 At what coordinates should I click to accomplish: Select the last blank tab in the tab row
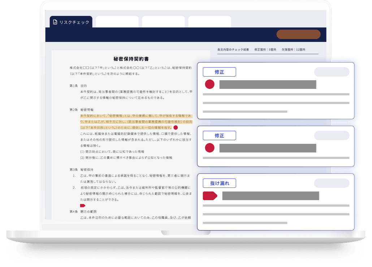[x=209, y=22]
